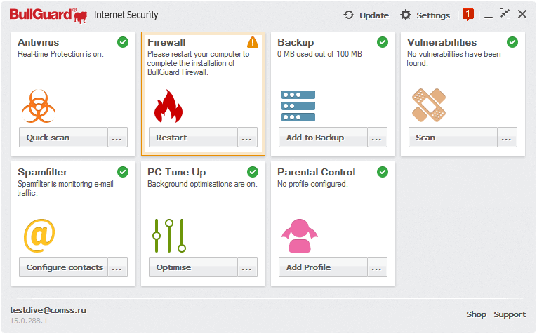Open more options beside Add to Backup
The image size is (537, 334).
[377, 138]
